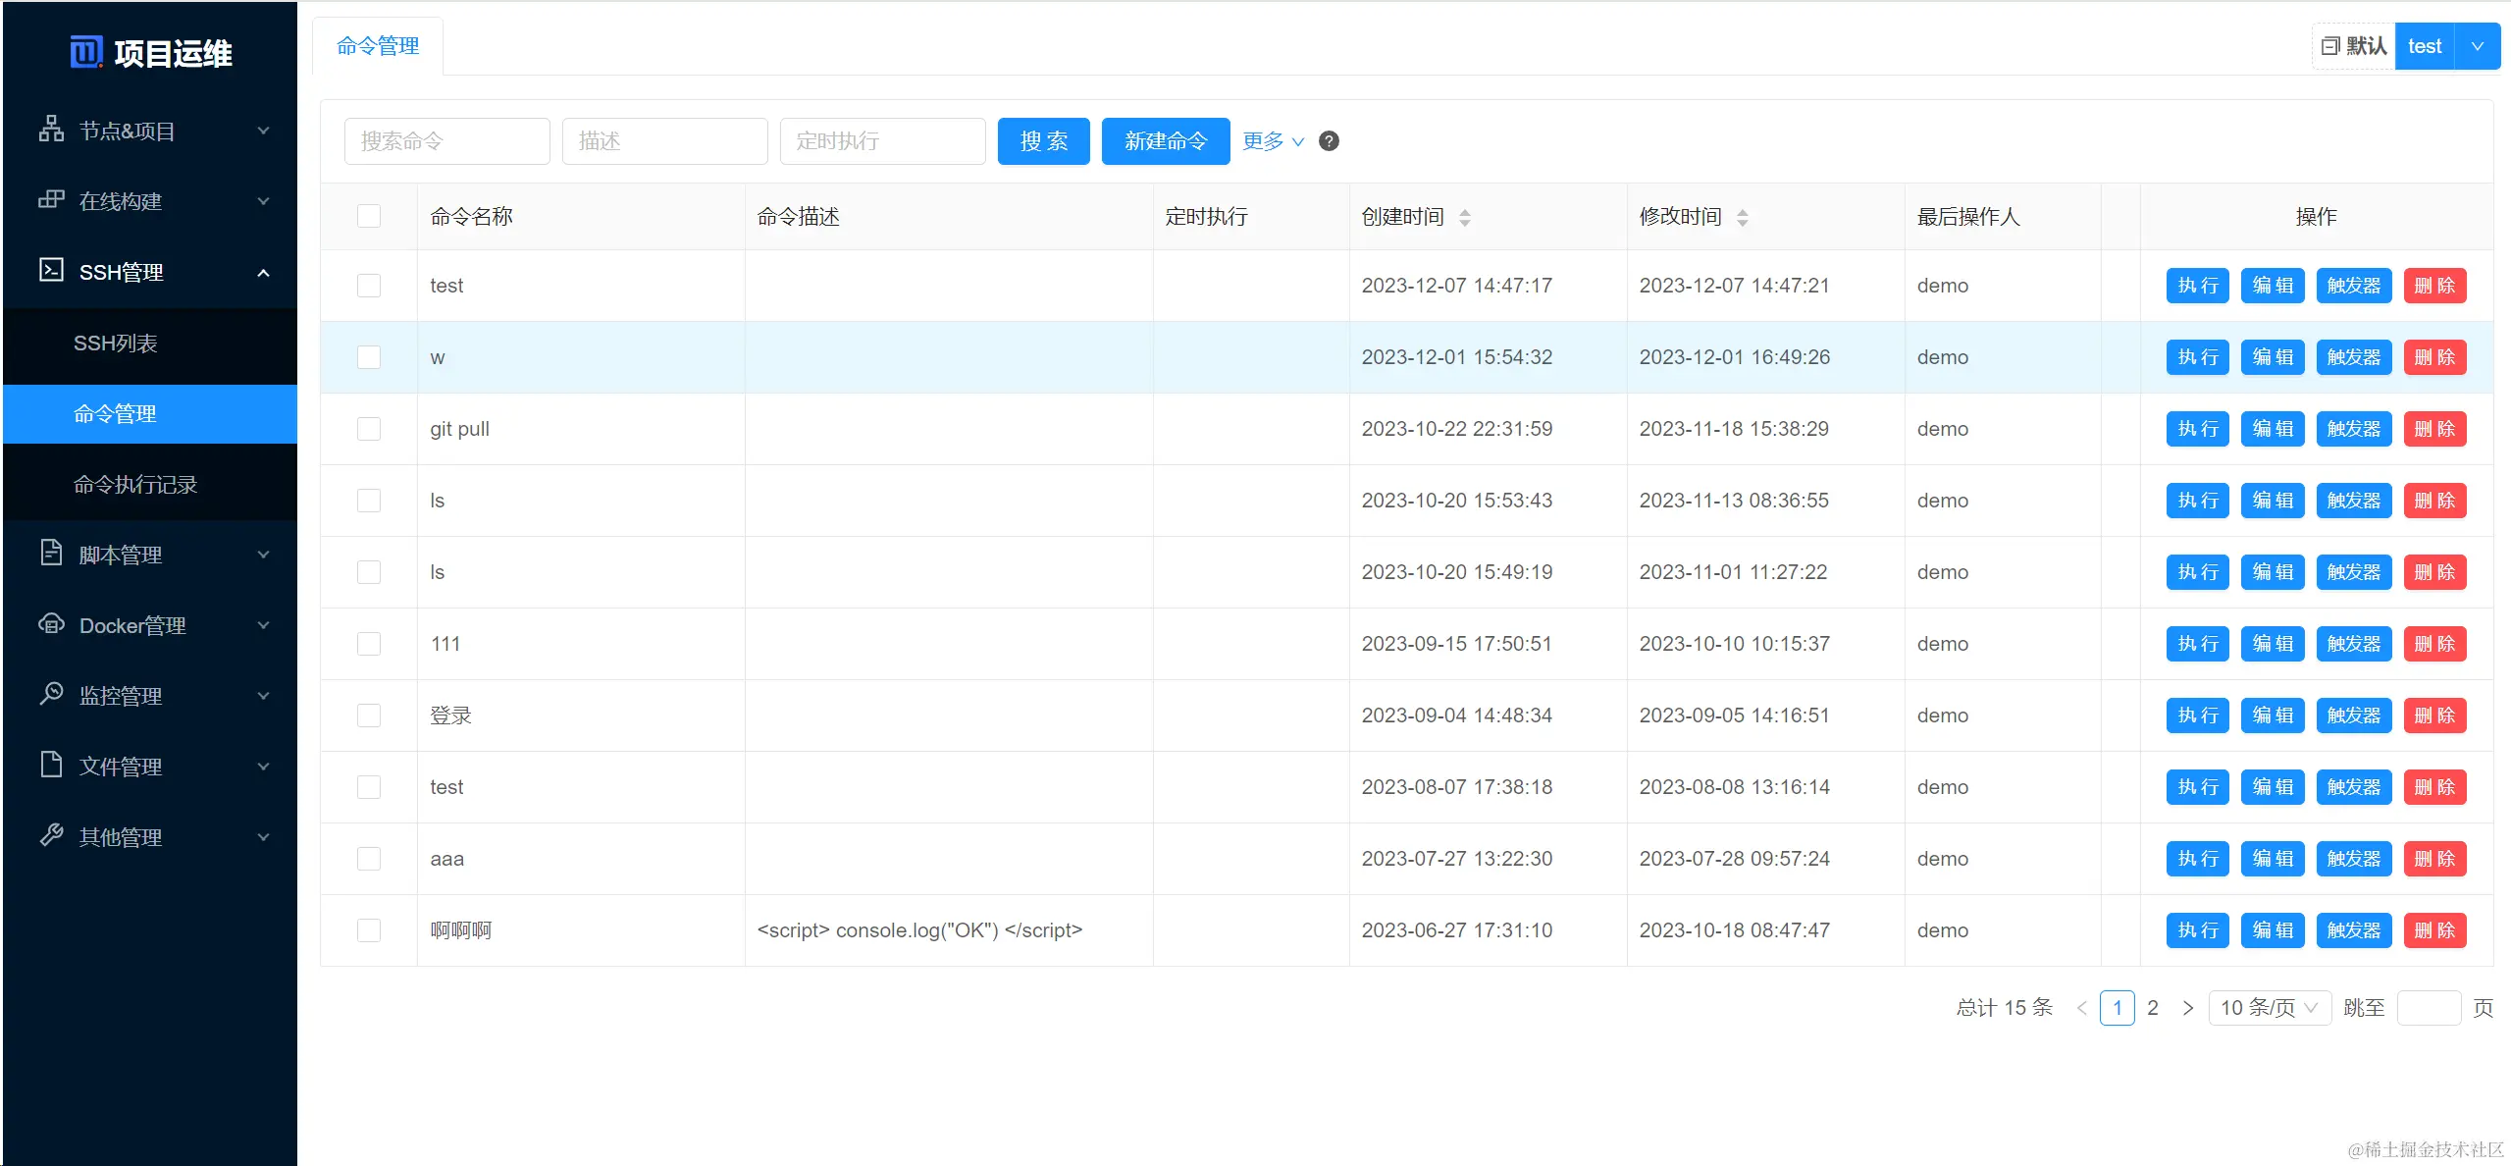This screenshot has width=2511, height=1166.
Task: Click the SSH管理 terminal icon
Action: click(x=51, y=271)
